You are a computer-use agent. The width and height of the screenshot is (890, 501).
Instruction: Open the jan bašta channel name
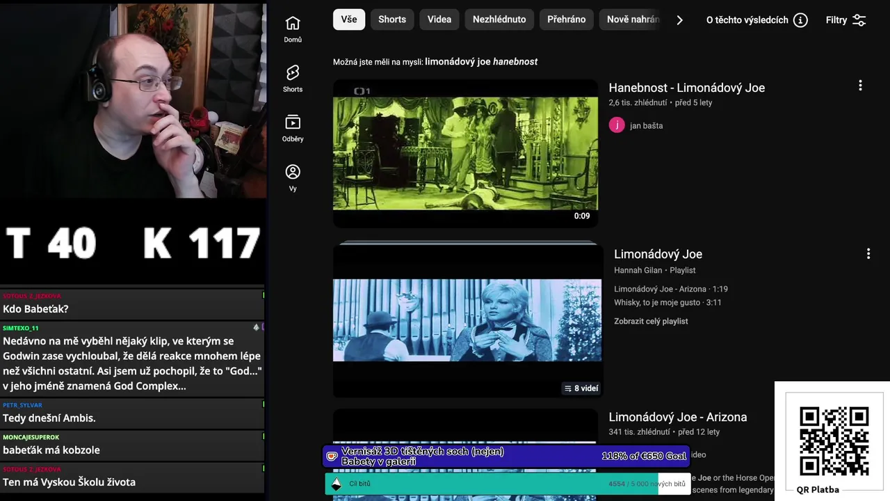click(x=646, y=126)
